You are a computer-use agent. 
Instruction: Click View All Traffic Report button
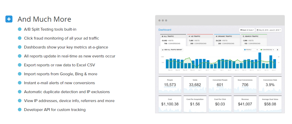(x=171, y=50)
